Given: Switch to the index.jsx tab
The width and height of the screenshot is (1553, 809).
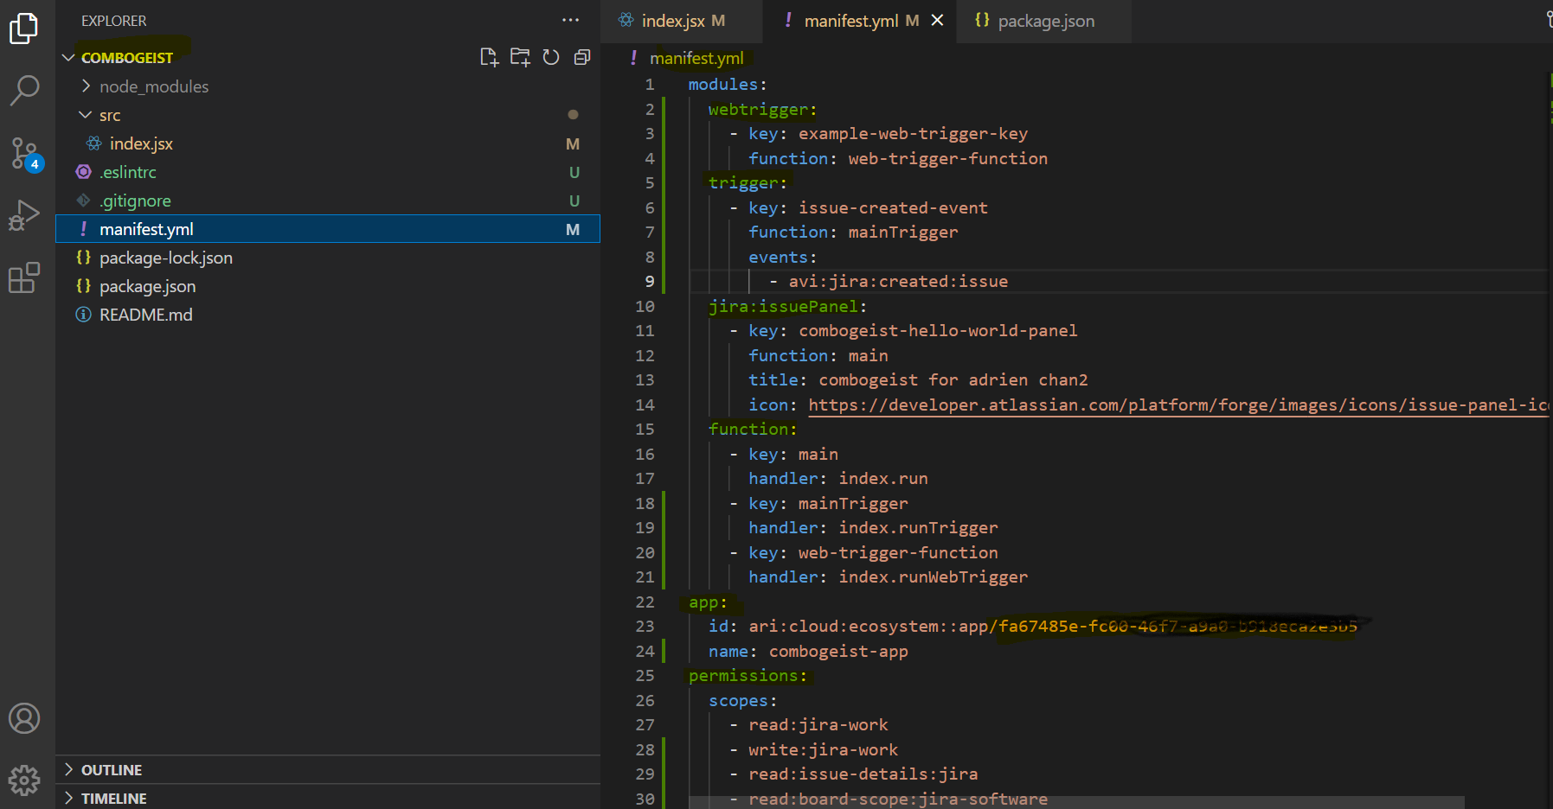Looking at the screenshot, I should click(x=673, y=21).
